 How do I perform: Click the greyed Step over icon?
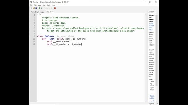tap(45, 8)
